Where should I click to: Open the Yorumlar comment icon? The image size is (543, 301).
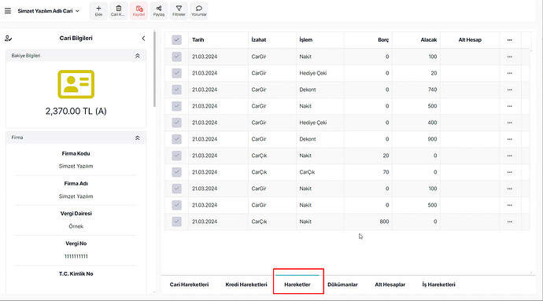[x=199, y=11]
